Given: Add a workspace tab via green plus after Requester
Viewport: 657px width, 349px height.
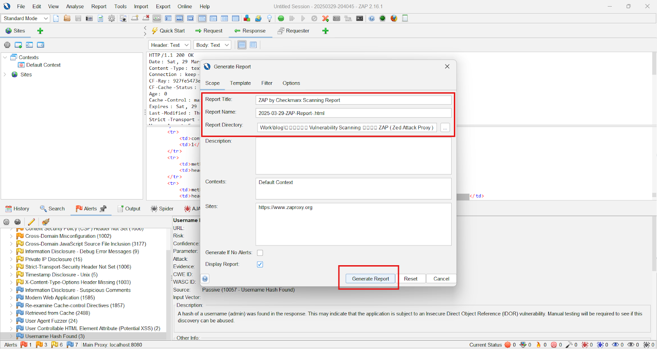Looking at the screenshot, I should click(326, 31).
